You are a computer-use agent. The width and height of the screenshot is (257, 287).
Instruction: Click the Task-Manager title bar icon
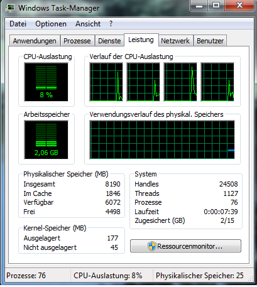[9, 8]
